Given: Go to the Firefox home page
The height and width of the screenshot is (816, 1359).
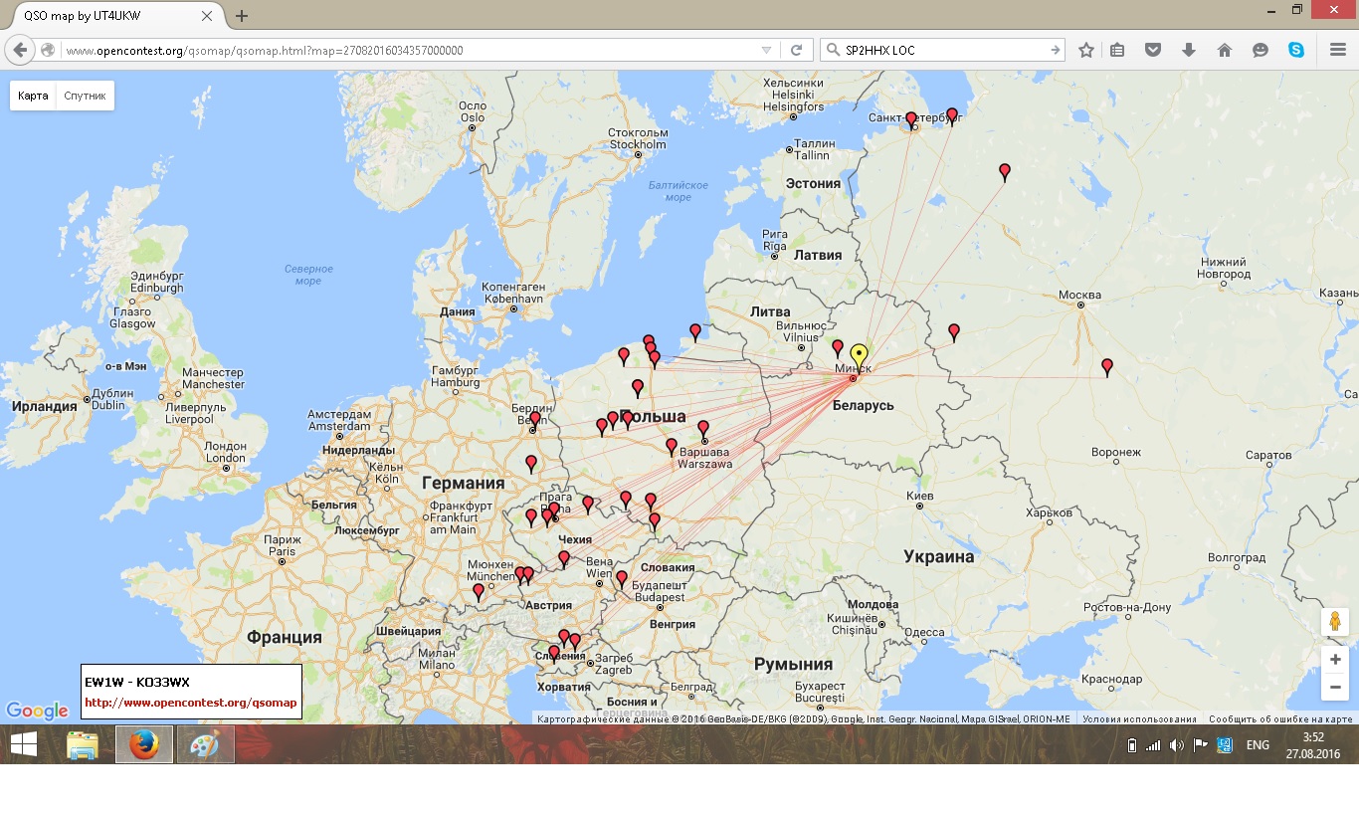Looking at the screenshot, I should pos(1225,50).
